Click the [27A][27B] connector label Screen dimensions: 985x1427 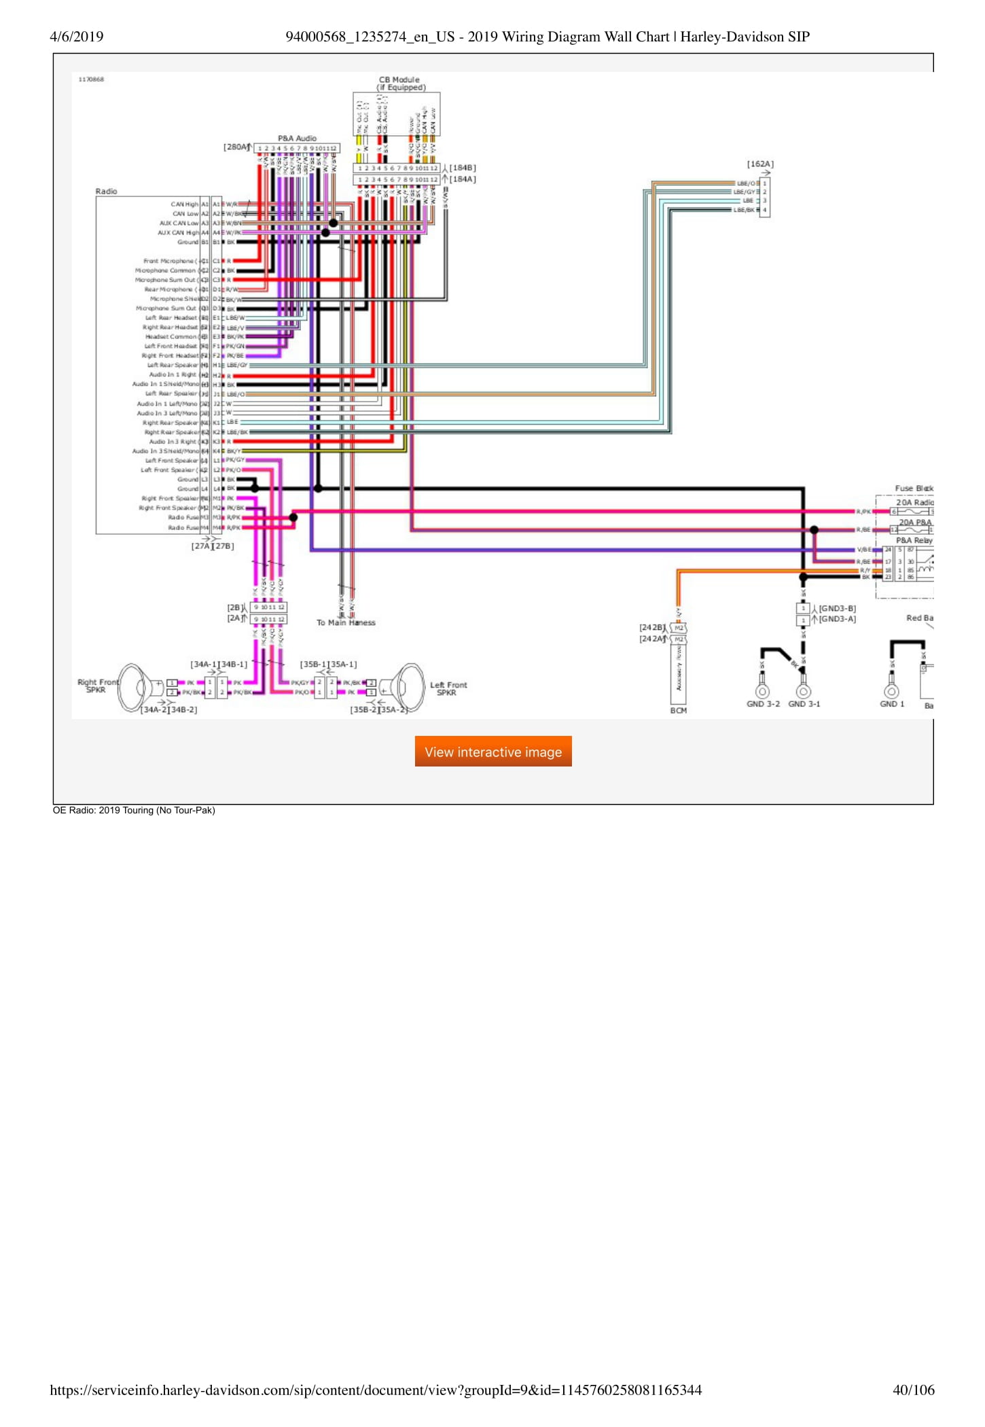pos(213,546)
